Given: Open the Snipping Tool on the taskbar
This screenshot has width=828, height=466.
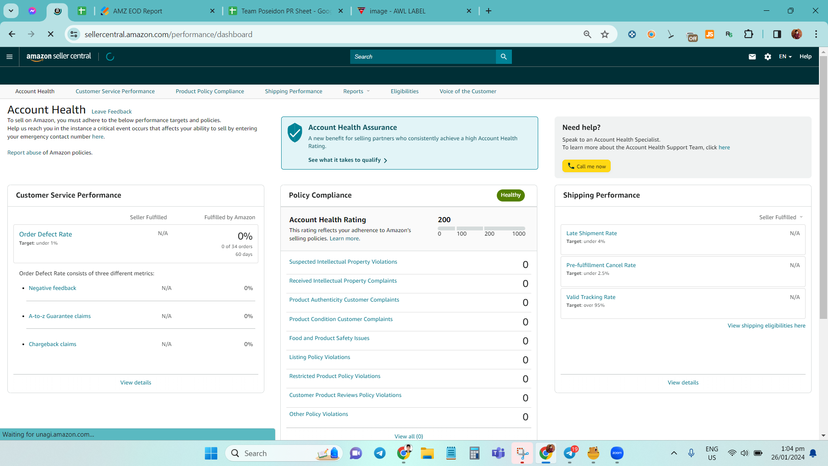Looking at the screenshot, I should point(522,453).
